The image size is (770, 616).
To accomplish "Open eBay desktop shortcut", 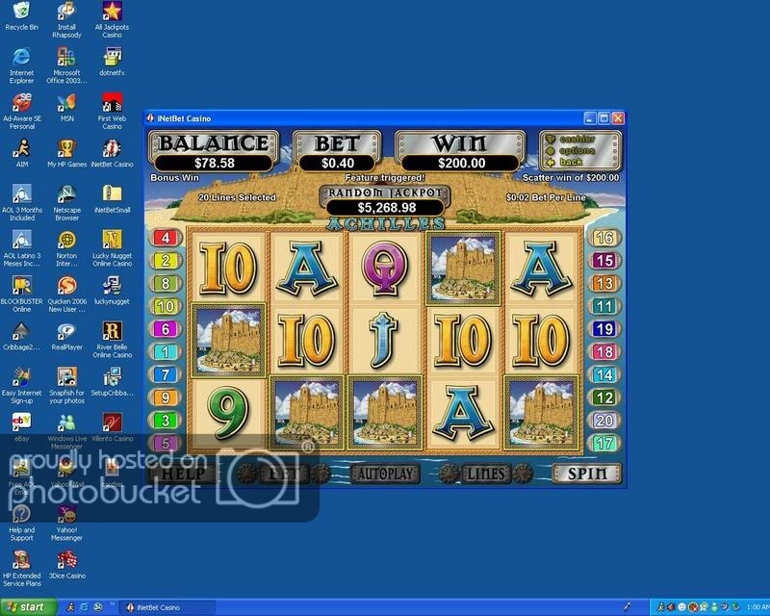I will coord(21,427).
